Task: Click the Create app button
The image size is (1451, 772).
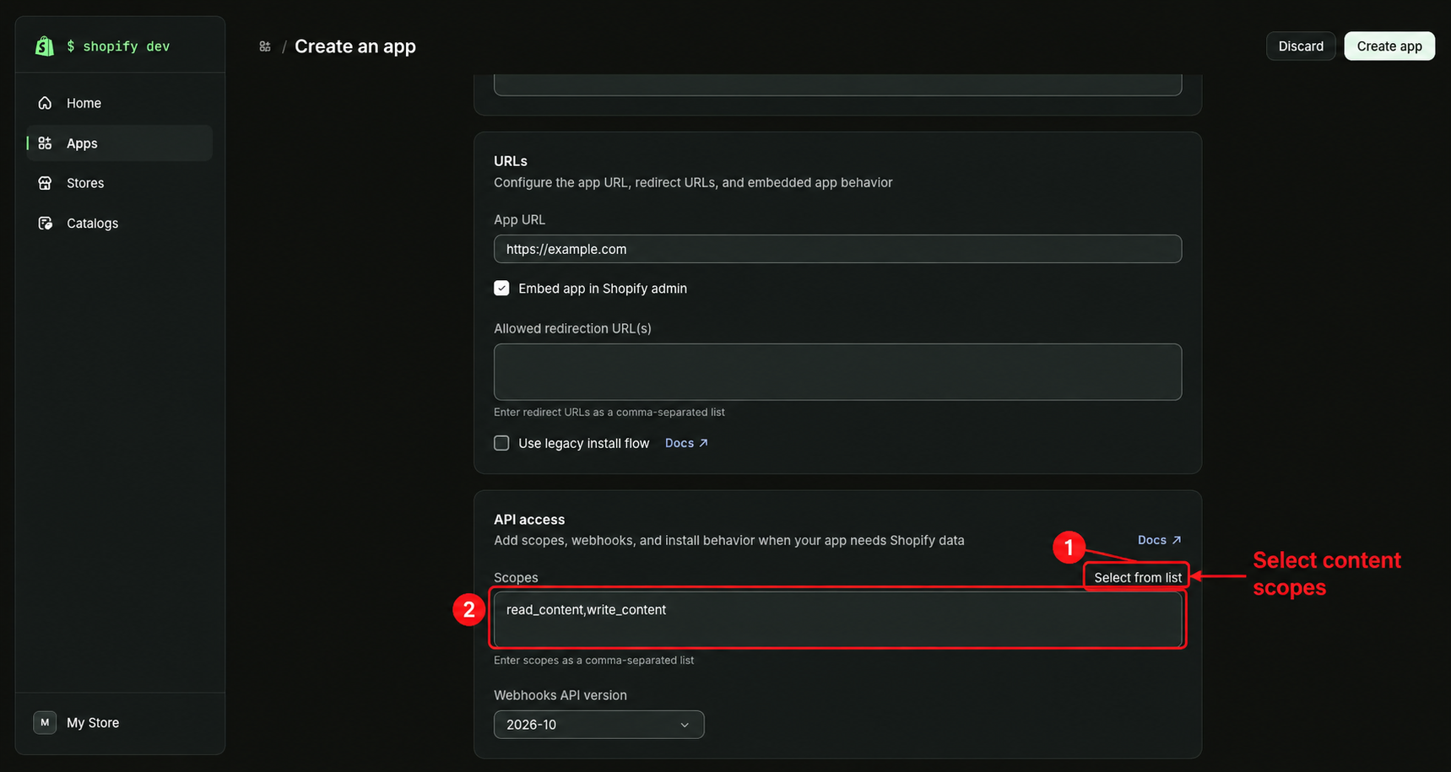Action: point(1389,46)
